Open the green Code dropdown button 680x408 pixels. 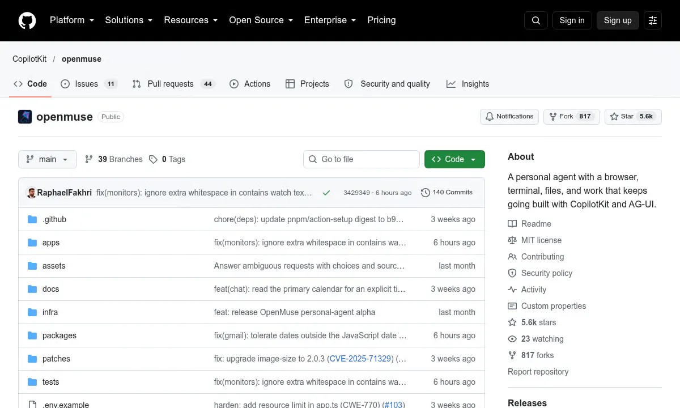(454, 159)
